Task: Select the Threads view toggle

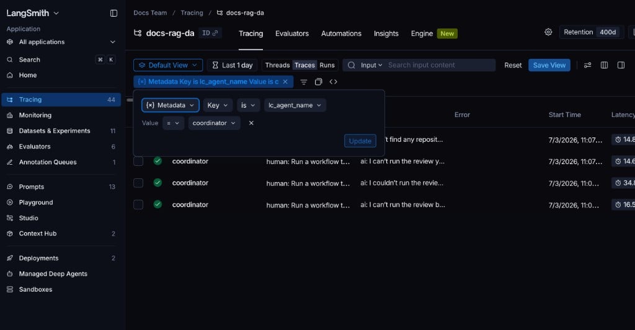Action: click(277, 65)
